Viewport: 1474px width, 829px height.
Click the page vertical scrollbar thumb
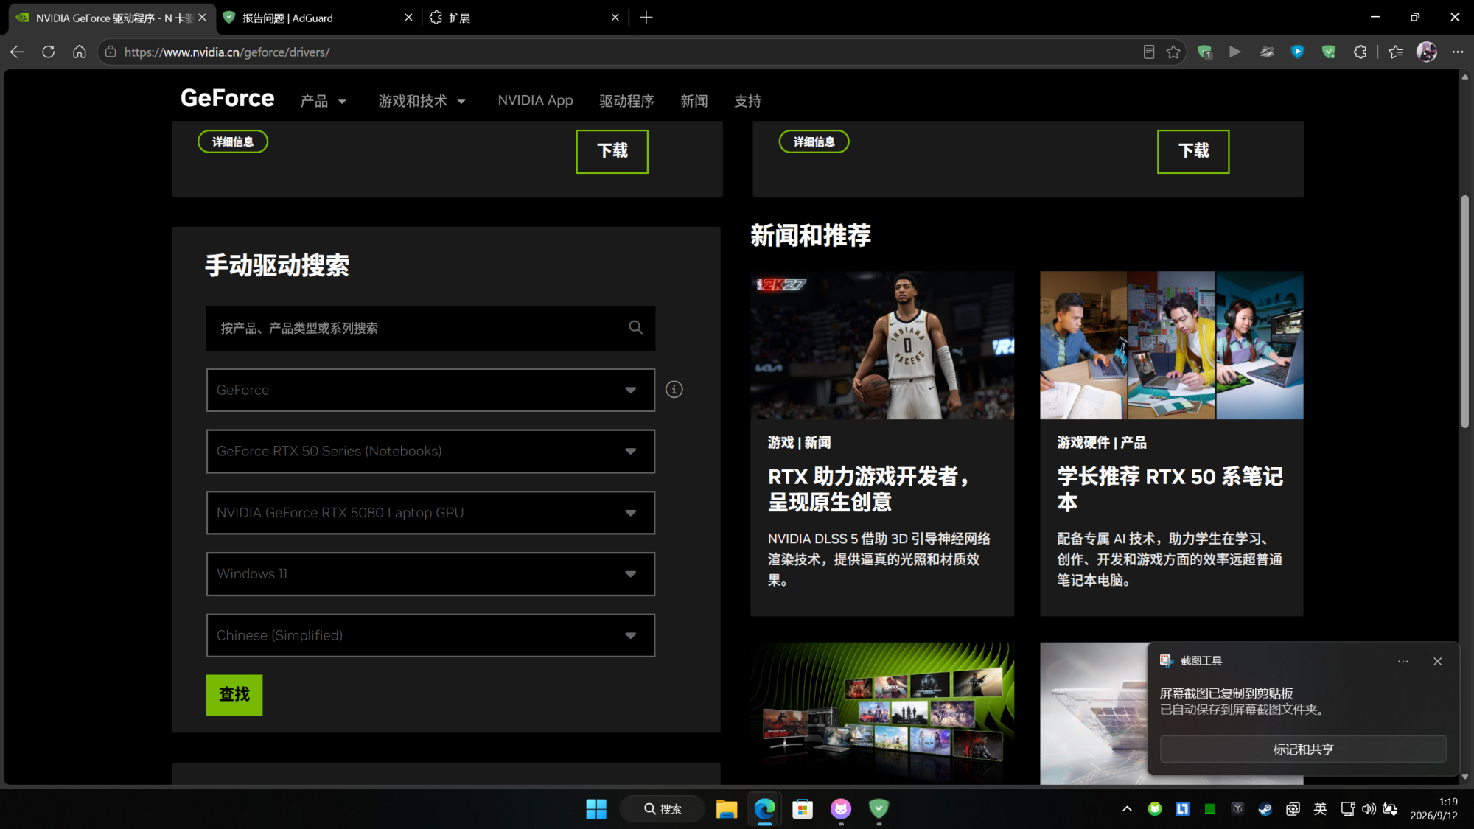[1465, 311]
